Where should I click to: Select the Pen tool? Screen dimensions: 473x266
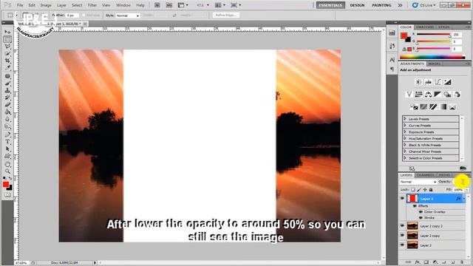click(7, 134)
